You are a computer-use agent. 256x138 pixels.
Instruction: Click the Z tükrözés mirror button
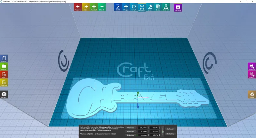click(x=130, y=135)
